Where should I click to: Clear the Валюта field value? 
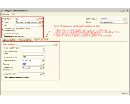point(43,64)
